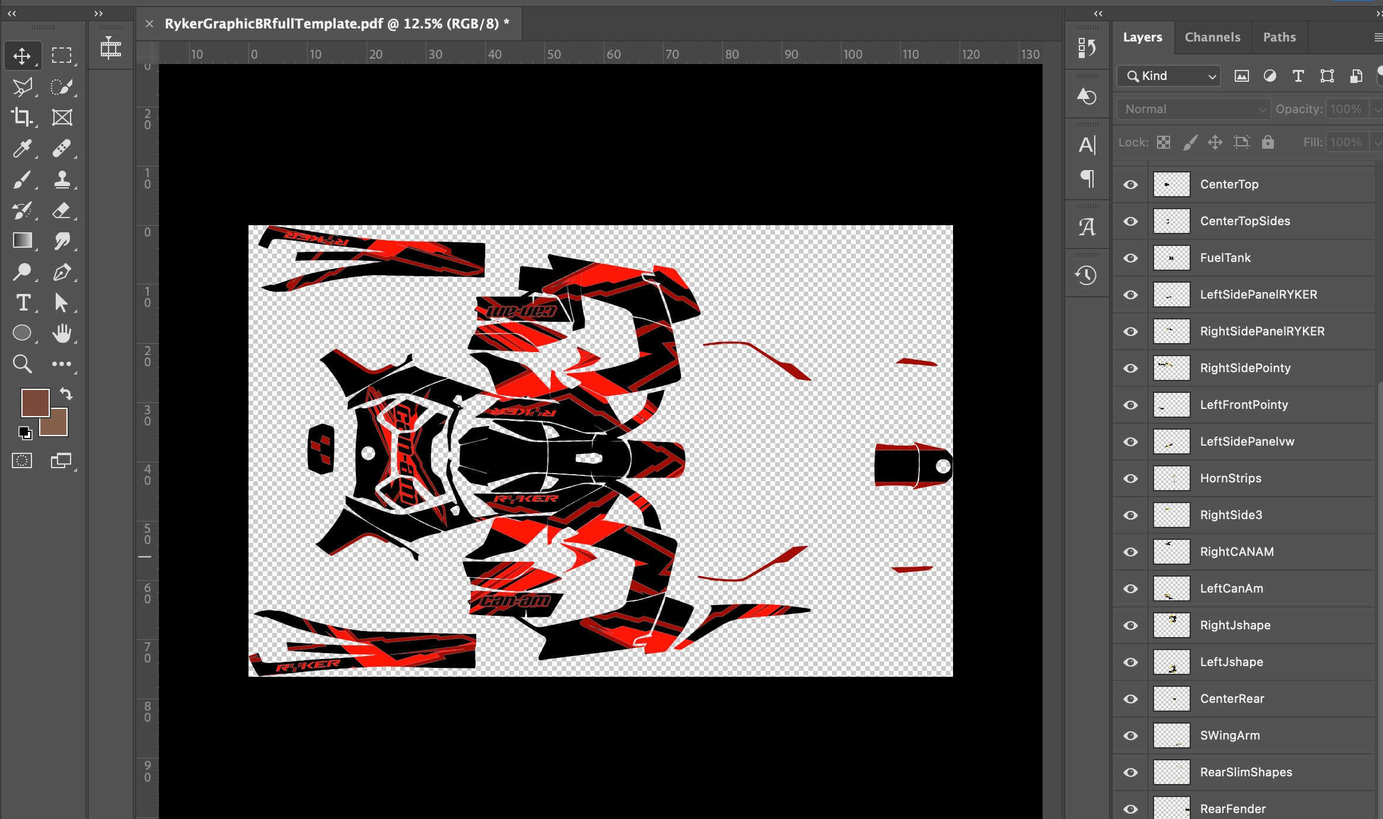Screen dimensions: 1383x819
Task: Select the Hand tool
Action: pyautogui.click(x=62, y=334)
